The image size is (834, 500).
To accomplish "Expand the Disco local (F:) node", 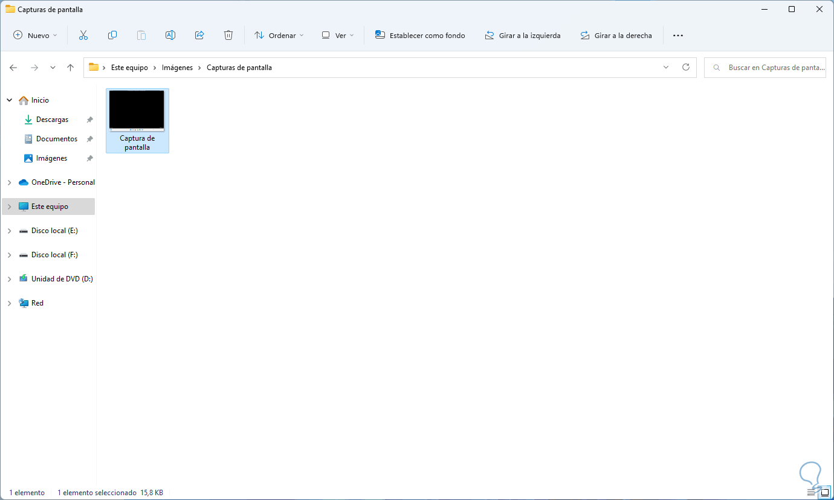I will click(9, 255).
